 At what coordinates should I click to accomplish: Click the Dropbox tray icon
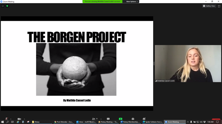tap(204, 122)
